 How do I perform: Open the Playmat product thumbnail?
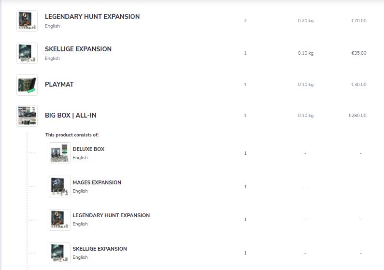(x=27, y=85)
